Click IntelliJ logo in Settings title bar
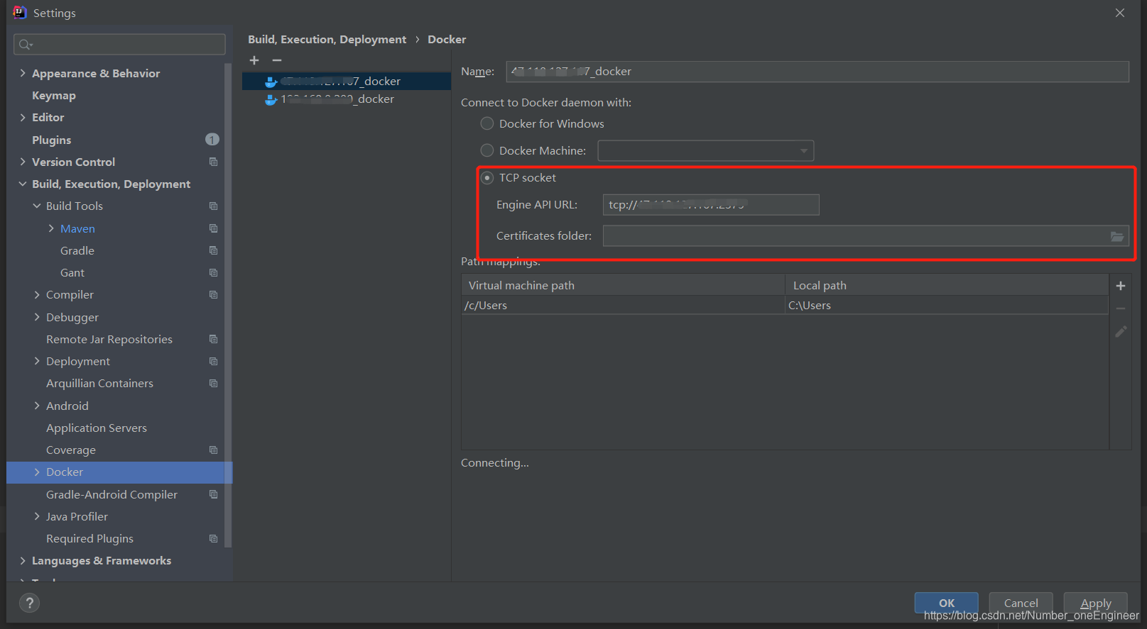This screenshot has height=629, width=1147. coord(19,13)
